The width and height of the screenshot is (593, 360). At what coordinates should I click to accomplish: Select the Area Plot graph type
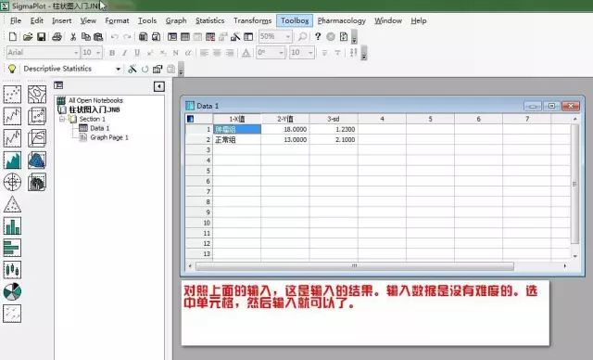[12, 161]
